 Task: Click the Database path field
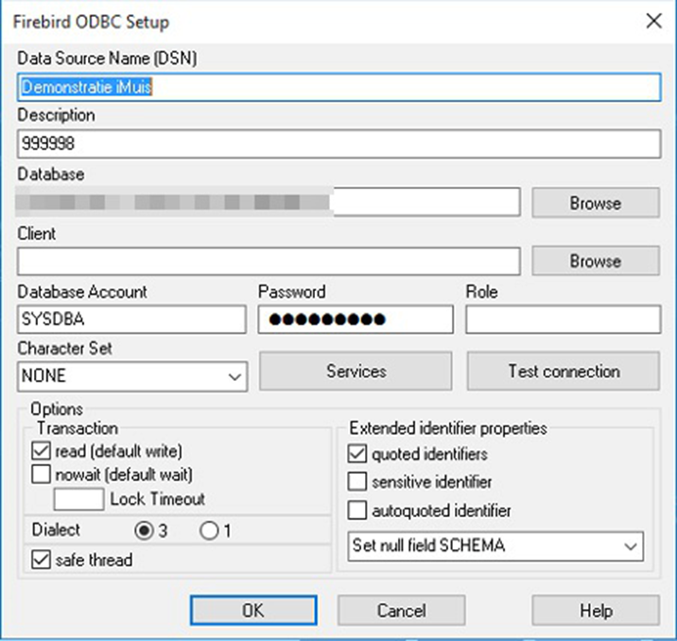pos(269,201)
